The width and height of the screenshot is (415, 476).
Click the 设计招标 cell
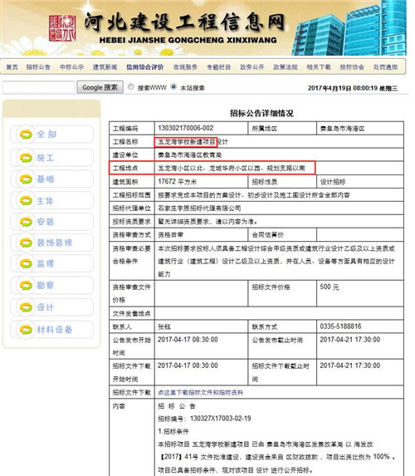333,182
